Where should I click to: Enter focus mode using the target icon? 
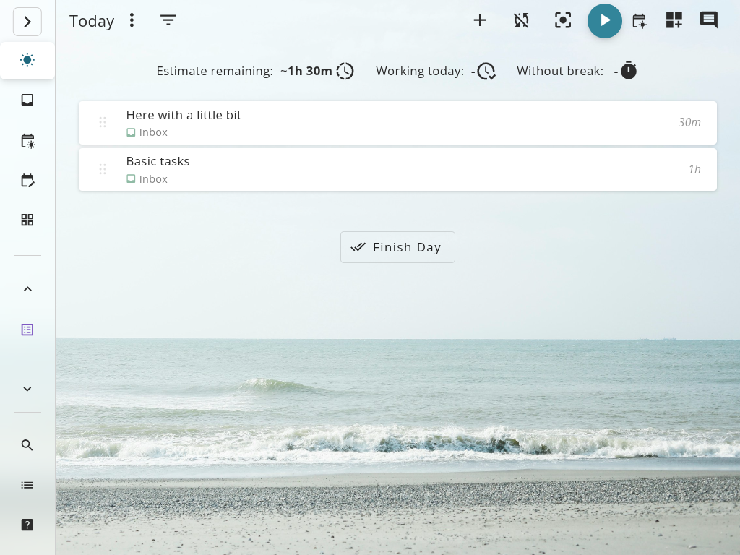(x=562, y=20)
